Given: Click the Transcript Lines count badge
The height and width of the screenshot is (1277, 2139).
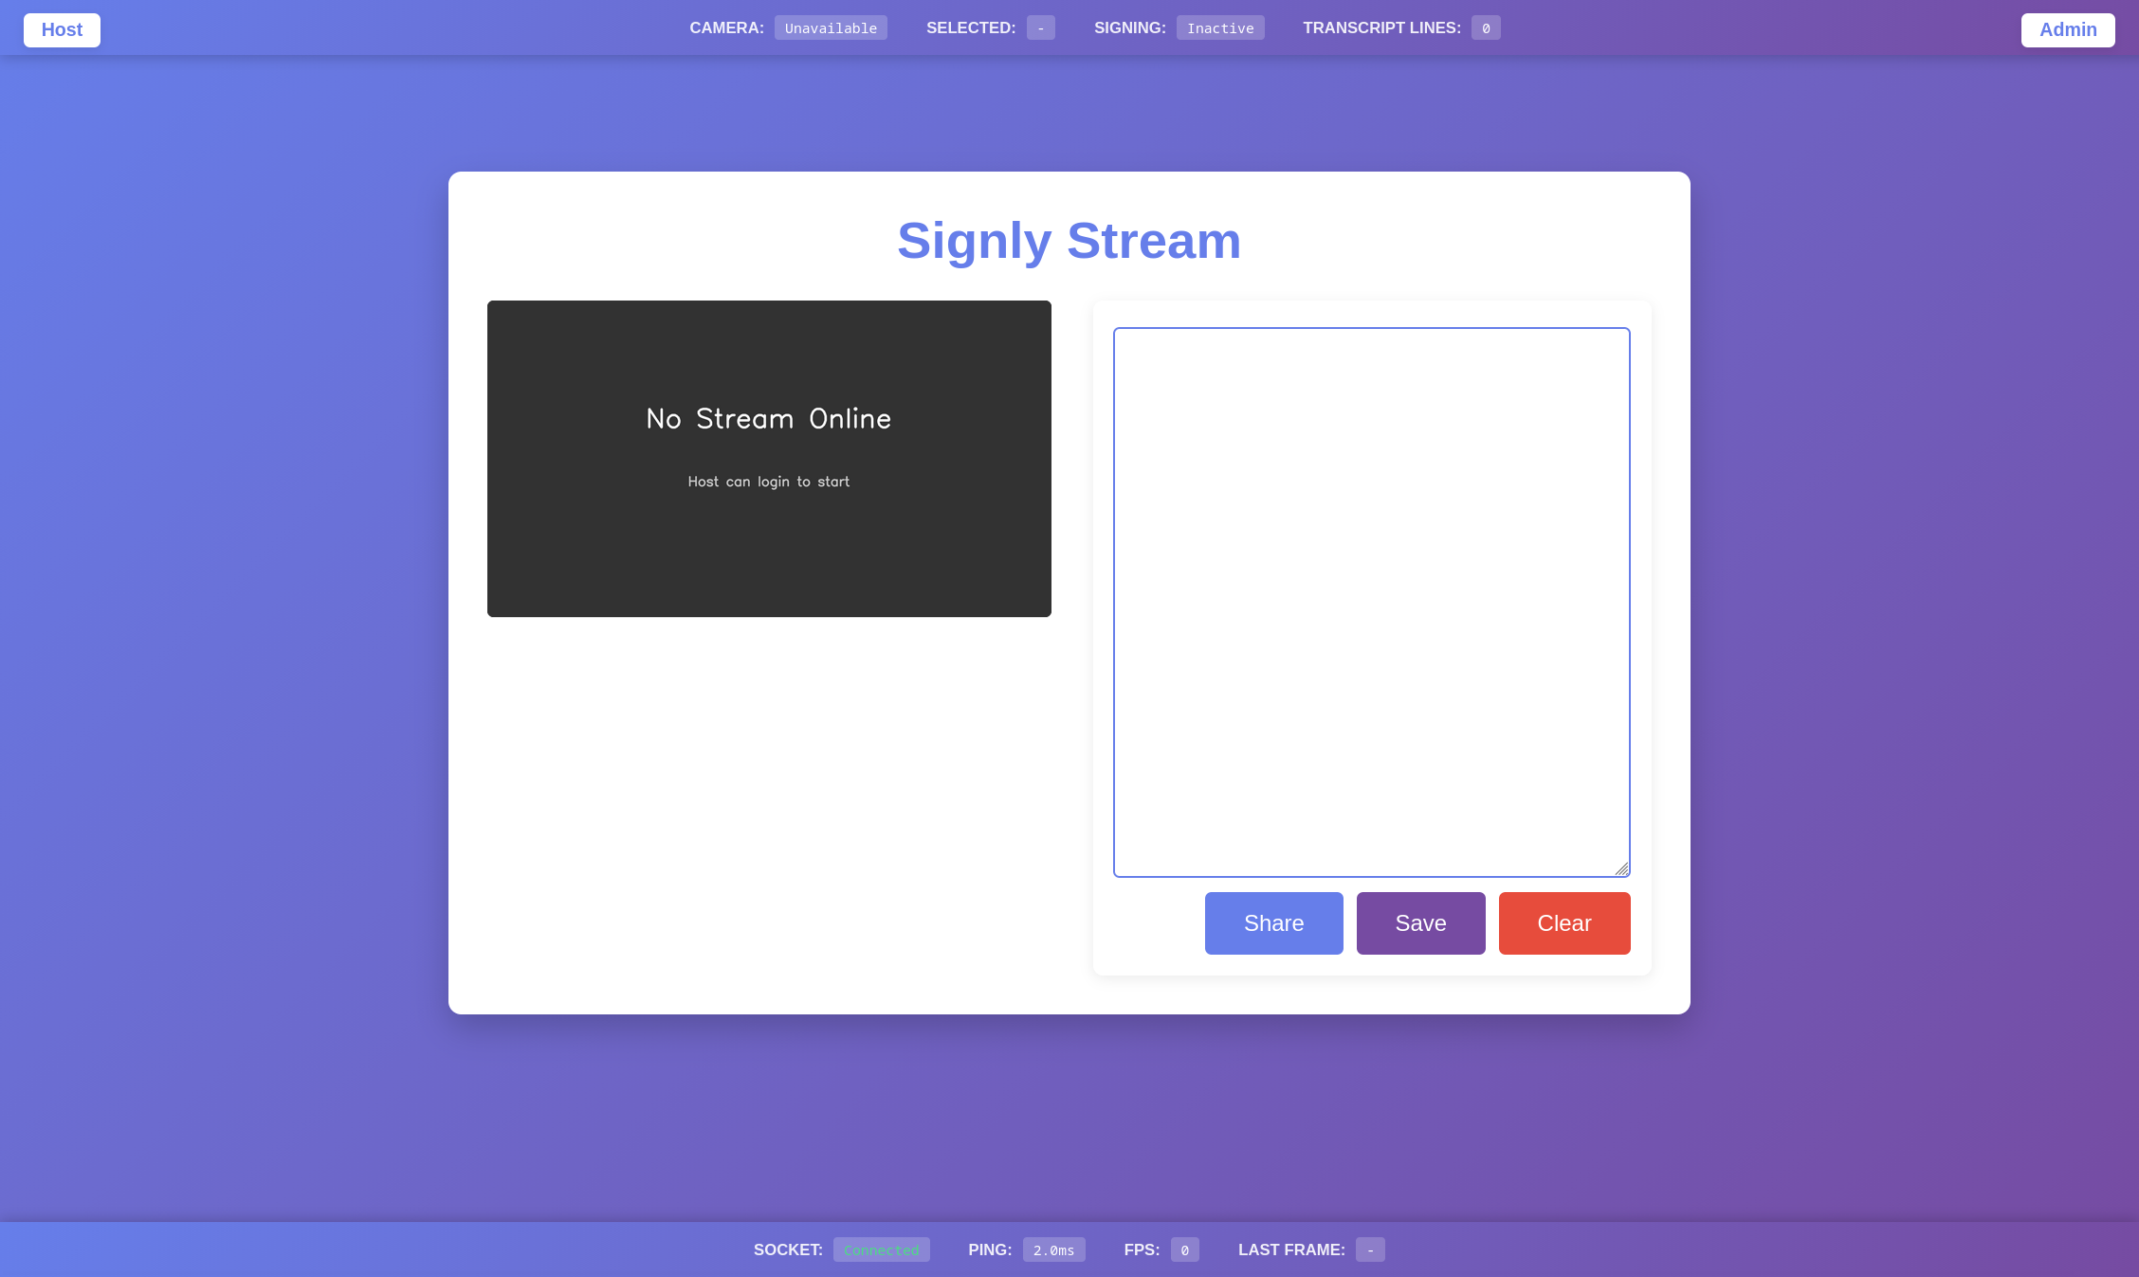Looking at the screenshot, I should 1485,28.
